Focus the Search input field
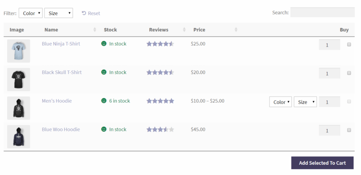The width and height of the screenshot is (361, 175). pyautogui.click(x=322, y=12)
